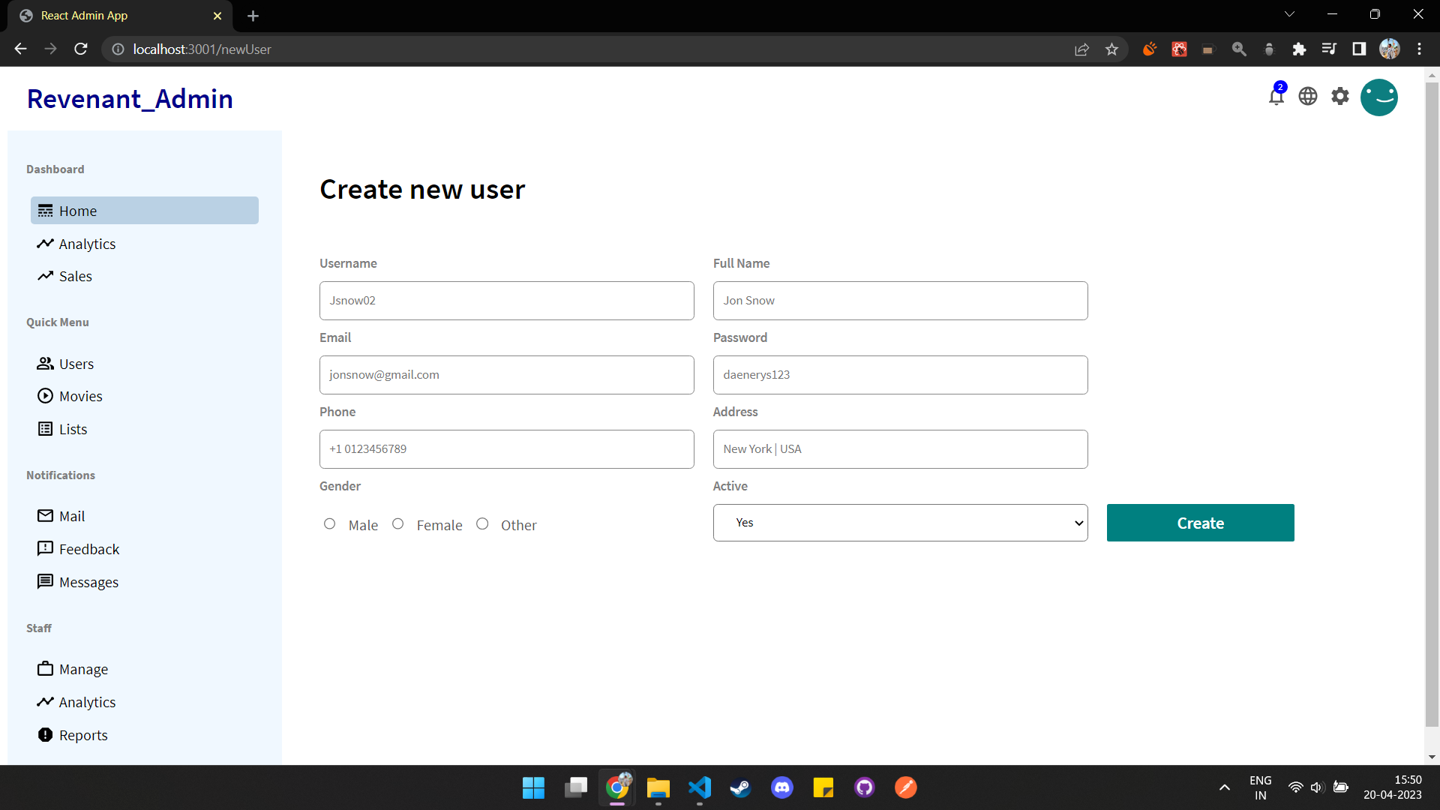Open the browser tab search chevron
Screen dimensions: 1440x810
coord(1290,13)
